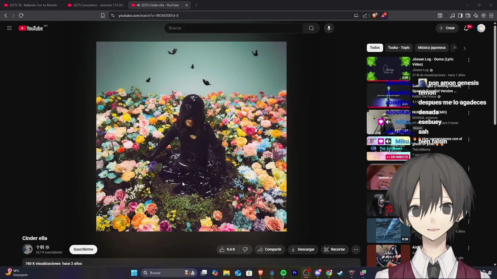Open File Explorer from the taskbar
The width and height of the screenshot is (497, 279).
click(x=226, y=273)
